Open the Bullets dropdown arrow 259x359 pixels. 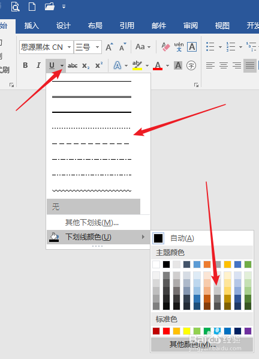[x=220, y=47]
